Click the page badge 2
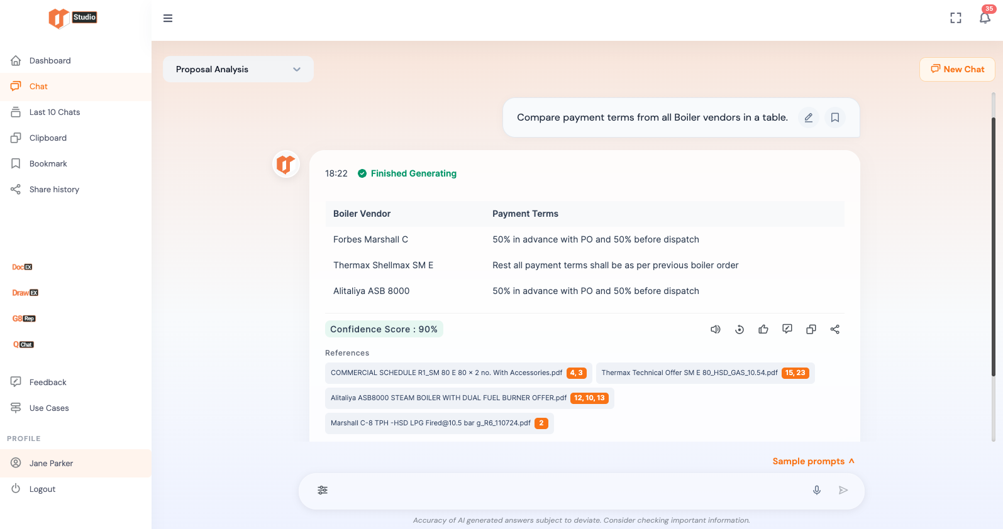The width and height of the screenshot is (1003, 529). [x=541, y=423]
